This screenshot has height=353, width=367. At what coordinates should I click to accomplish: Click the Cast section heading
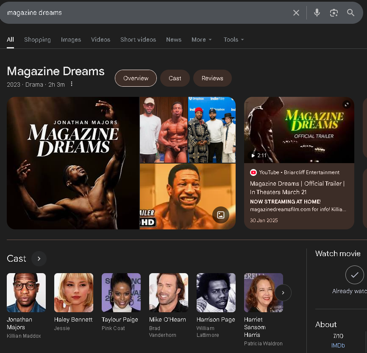[x=17, y=258]
